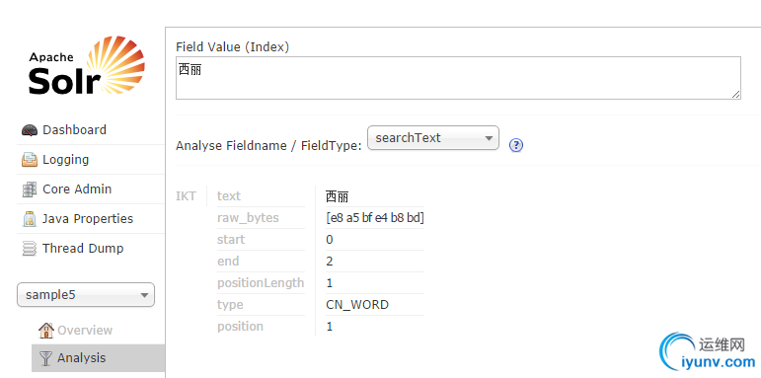Image resolution: width=761 pixels, height=378 pixels.
Task: Click the arrow on the sample5 dropdown
Action: (144, 295)
